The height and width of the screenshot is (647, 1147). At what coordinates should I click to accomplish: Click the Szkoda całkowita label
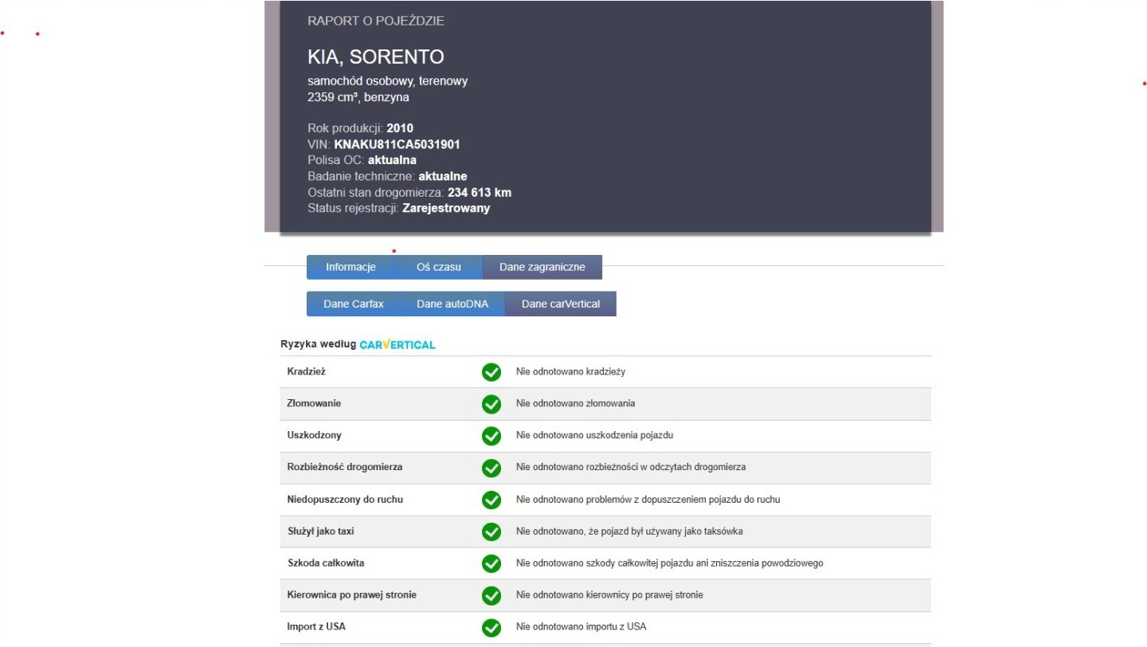coord(326,563)
